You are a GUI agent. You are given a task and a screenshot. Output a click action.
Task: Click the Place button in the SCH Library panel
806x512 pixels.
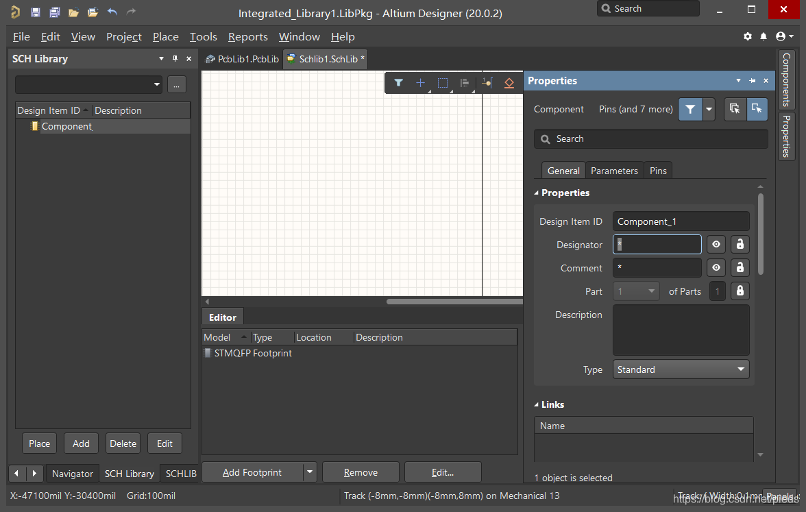(x=39, y=443)
